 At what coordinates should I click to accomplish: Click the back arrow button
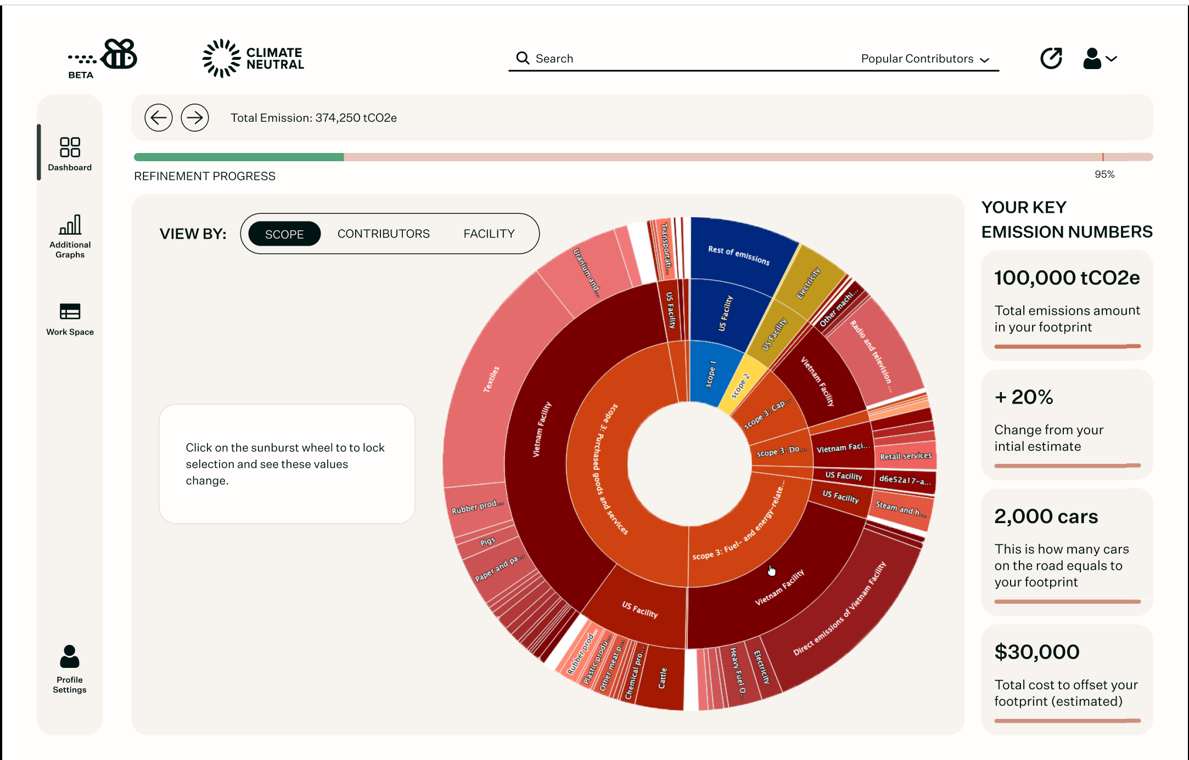coord(159,117)
